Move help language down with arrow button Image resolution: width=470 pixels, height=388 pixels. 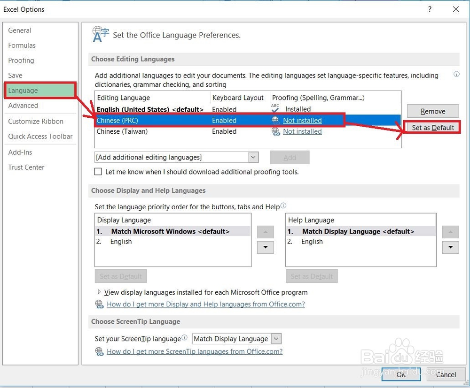click(x=450, y=247)
